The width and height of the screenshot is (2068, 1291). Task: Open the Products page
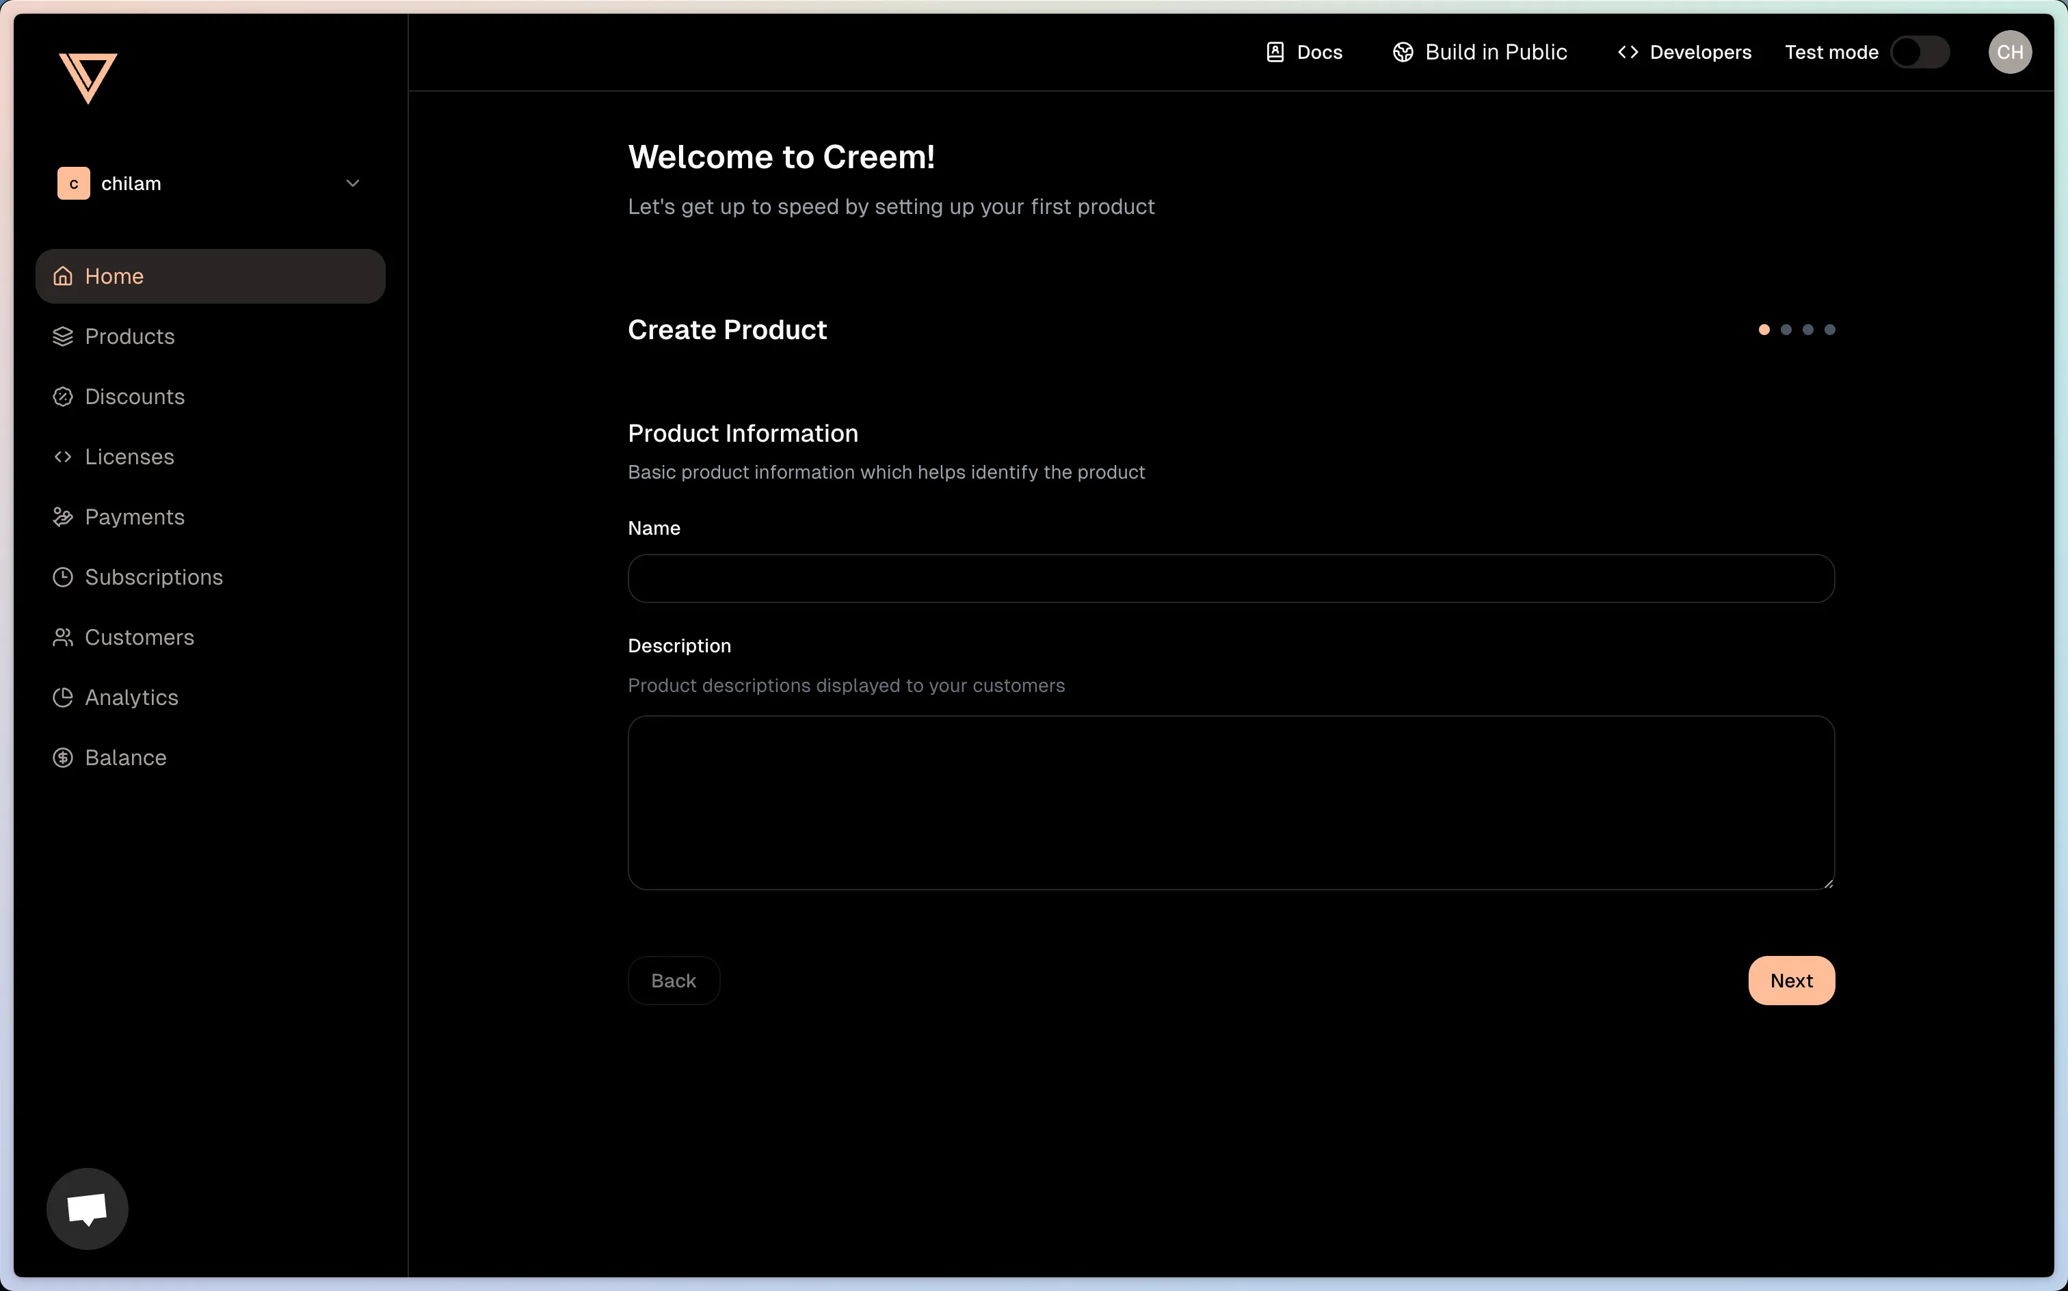(211, 336)
